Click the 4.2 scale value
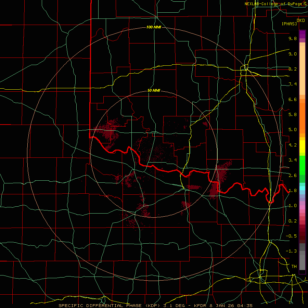 click(293, 145)
